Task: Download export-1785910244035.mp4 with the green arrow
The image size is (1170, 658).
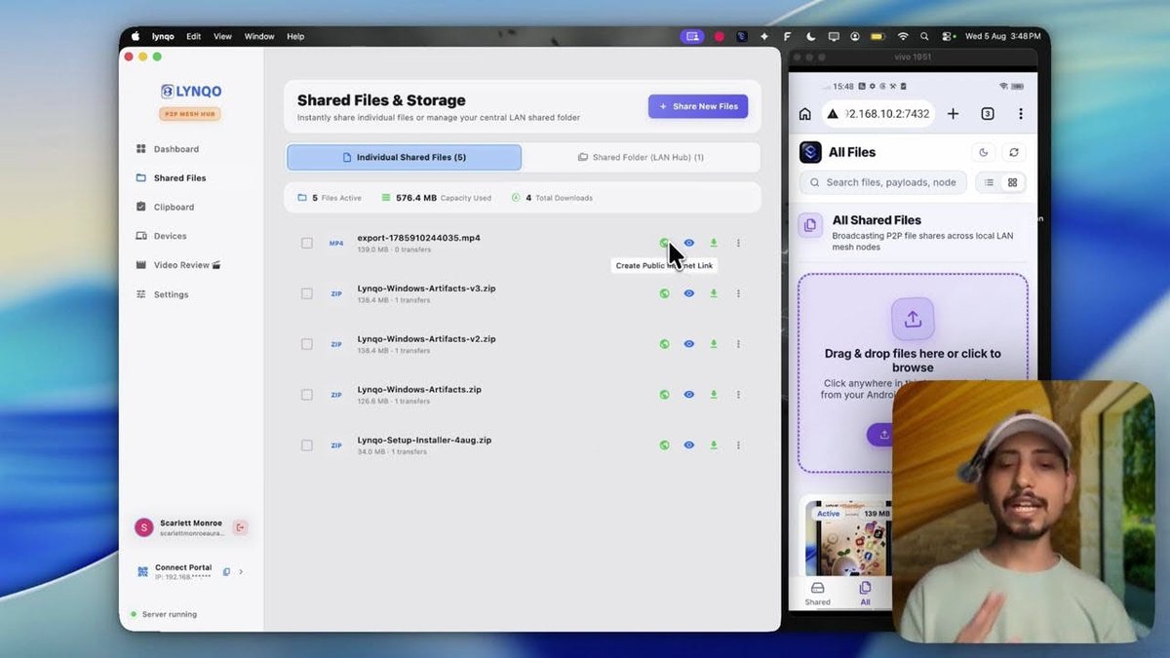Action: pos(714,243)
